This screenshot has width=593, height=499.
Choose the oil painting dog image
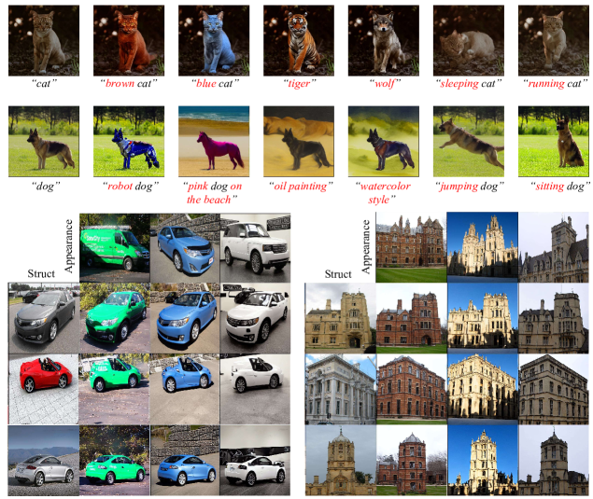(299, 141)
